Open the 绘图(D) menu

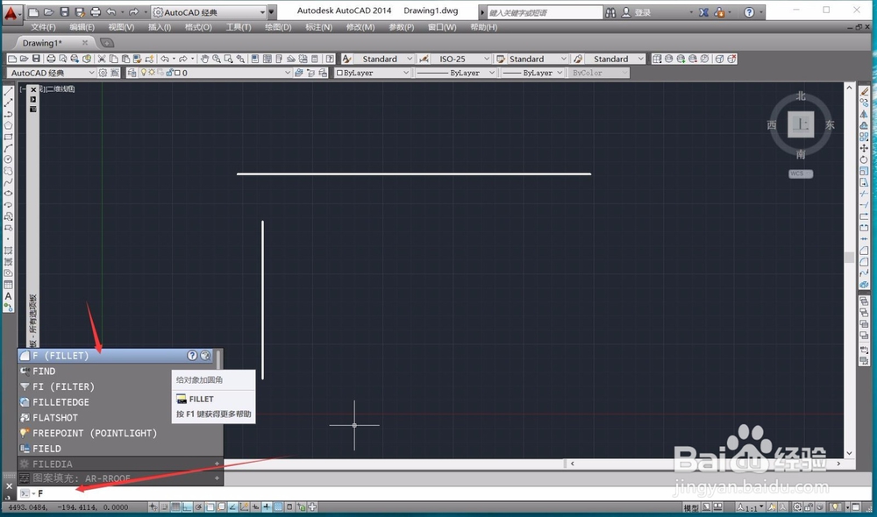point(278,27)
